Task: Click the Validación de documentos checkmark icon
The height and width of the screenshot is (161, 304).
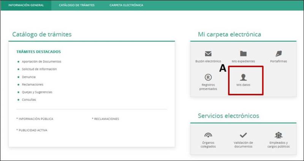Action: click(243, 135)
